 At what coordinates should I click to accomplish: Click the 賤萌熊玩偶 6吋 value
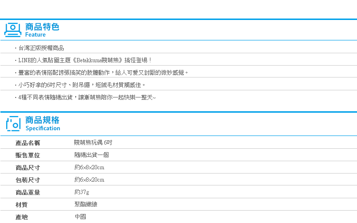(93, 143)
